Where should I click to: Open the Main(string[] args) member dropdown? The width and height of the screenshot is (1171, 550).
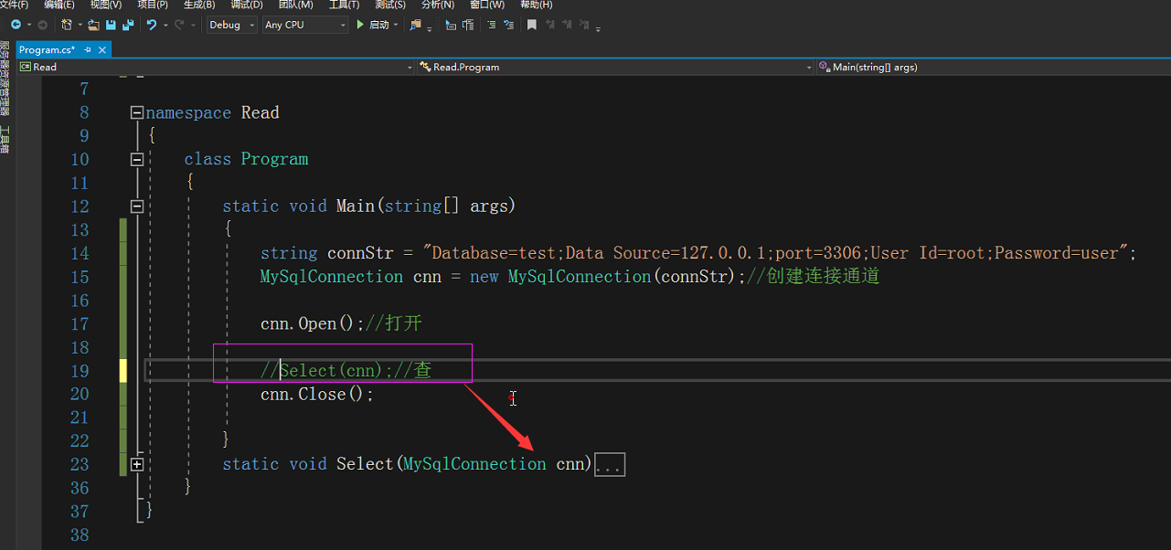(994, 67)
